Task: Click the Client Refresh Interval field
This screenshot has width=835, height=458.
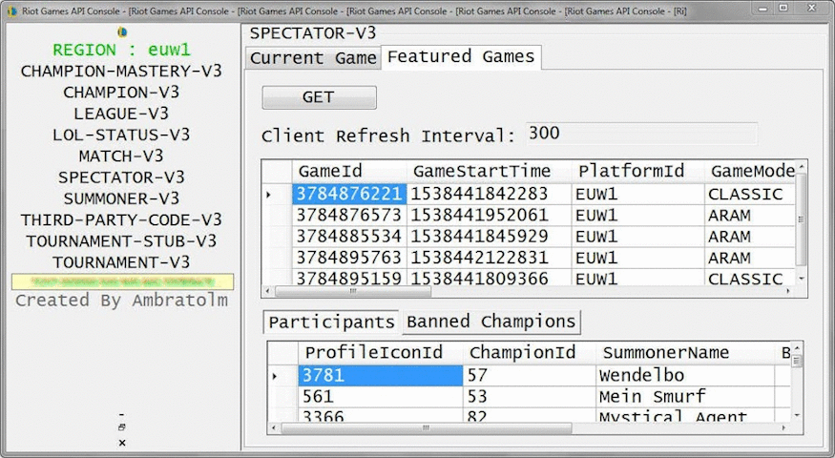Action: pos(639,134)
